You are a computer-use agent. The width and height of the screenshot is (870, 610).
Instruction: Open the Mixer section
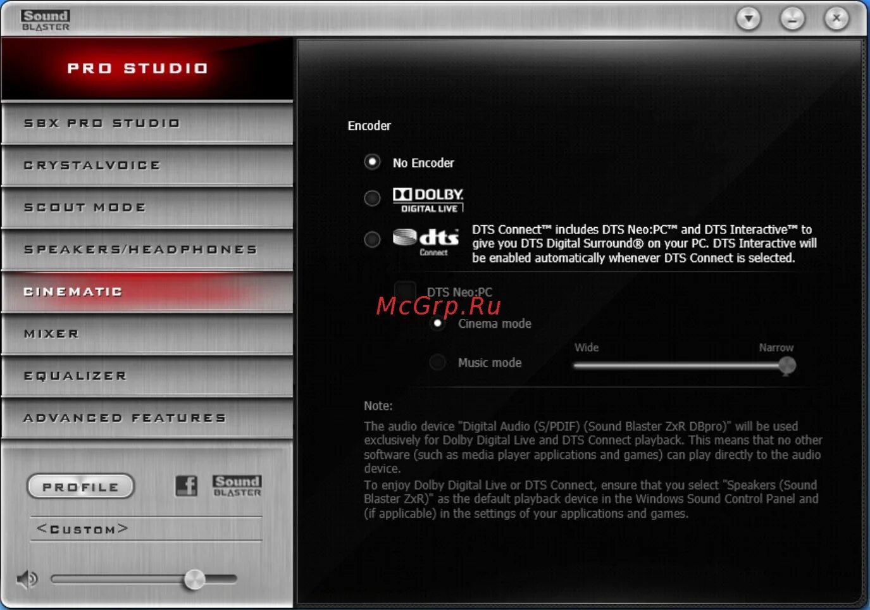147,334
